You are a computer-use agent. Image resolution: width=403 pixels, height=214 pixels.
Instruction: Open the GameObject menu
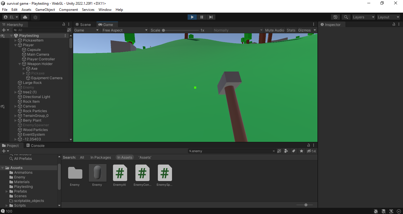(45, 9)
